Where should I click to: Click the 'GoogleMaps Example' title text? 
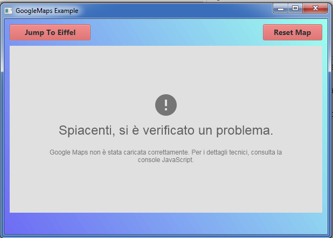47,11
